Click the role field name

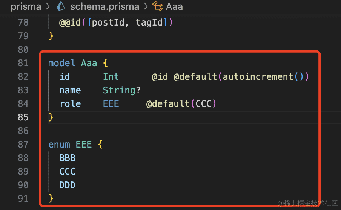[70, 103]
